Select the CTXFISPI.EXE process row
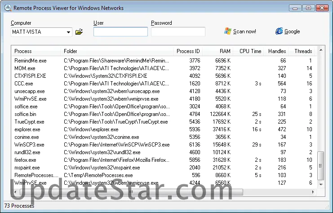Image resolution: width=333 pixels, height=213 pixels. 164,76
